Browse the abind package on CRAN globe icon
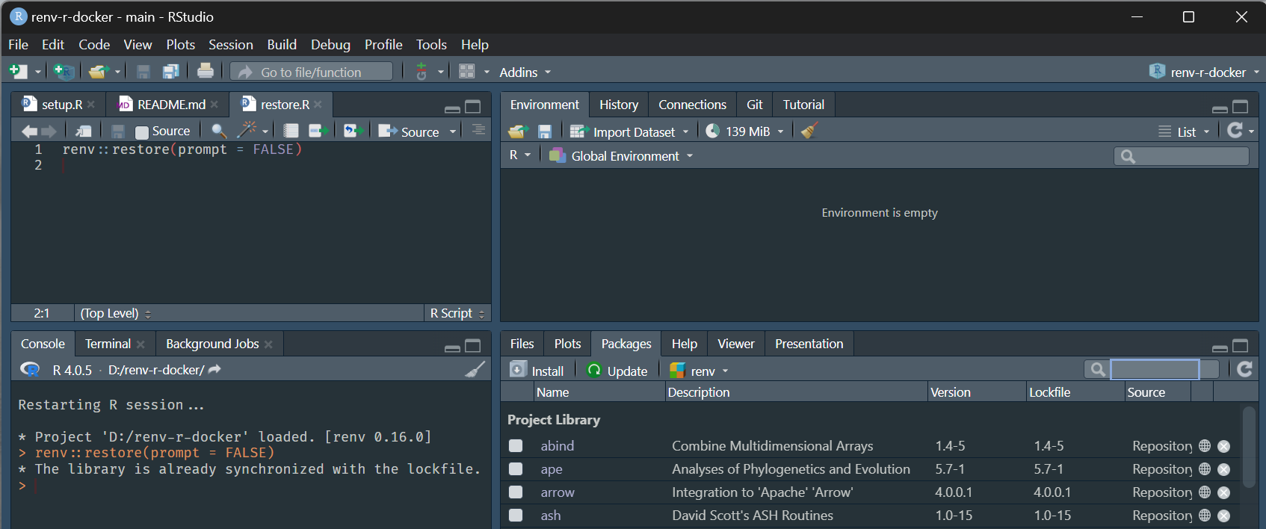This screenshot has width=1266, height=529. pos(1205,445)
